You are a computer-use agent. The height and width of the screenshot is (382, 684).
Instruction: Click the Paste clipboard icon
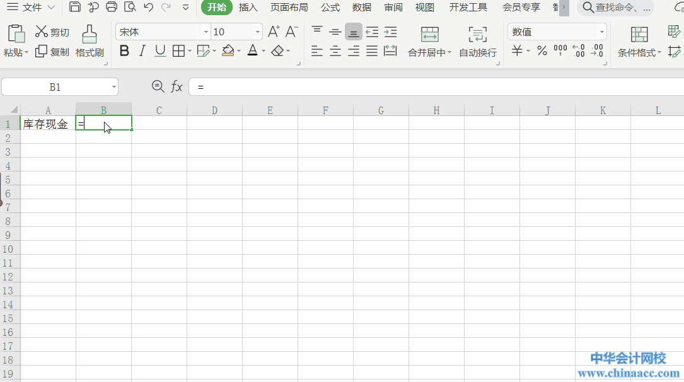pyautogui.click(x=16, y=35)
